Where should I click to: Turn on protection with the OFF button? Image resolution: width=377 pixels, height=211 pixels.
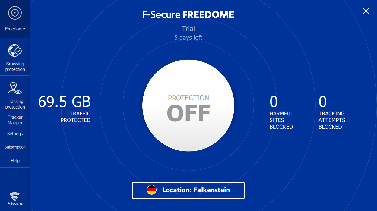click(188, 105)
